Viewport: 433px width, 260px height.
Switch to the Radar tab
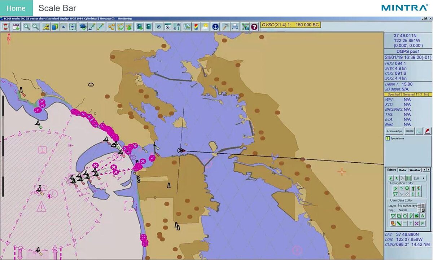click(x=403, y=170)
